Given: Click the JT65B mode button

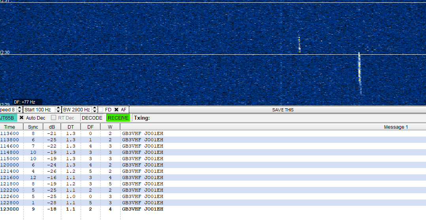Looking at the screenshot, I should [8, 118].
